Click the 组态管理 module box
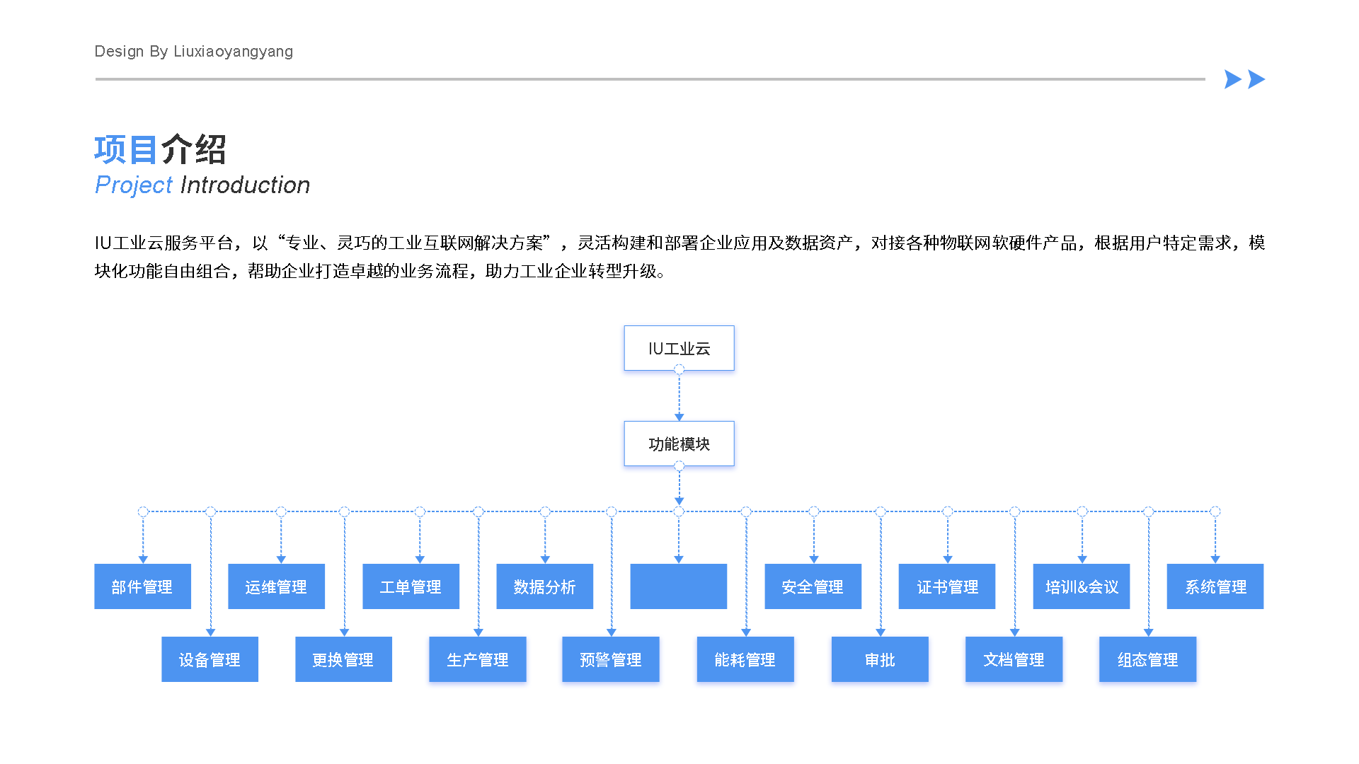This screenshot has width=1359, height=764. 1147,659
